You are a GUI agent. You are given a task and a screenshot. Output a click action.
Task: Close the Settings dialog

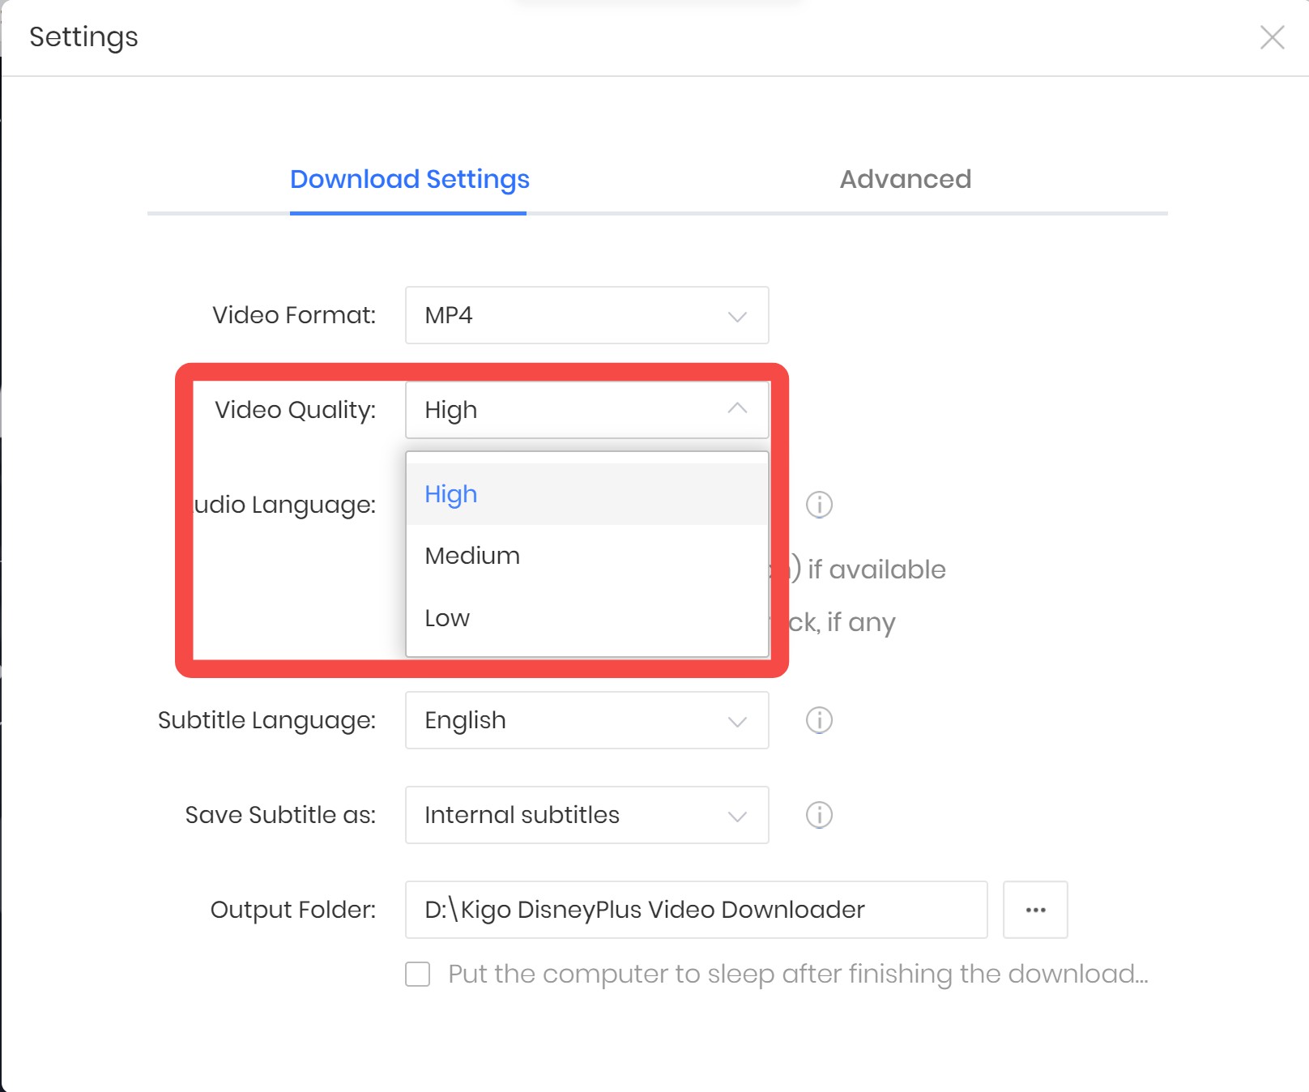coord(1272,37)
